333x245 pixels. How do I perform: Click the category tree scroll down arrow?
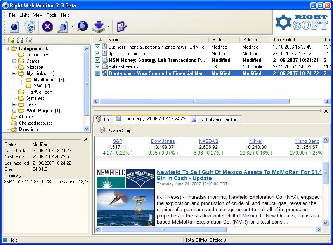coord(87,129)
